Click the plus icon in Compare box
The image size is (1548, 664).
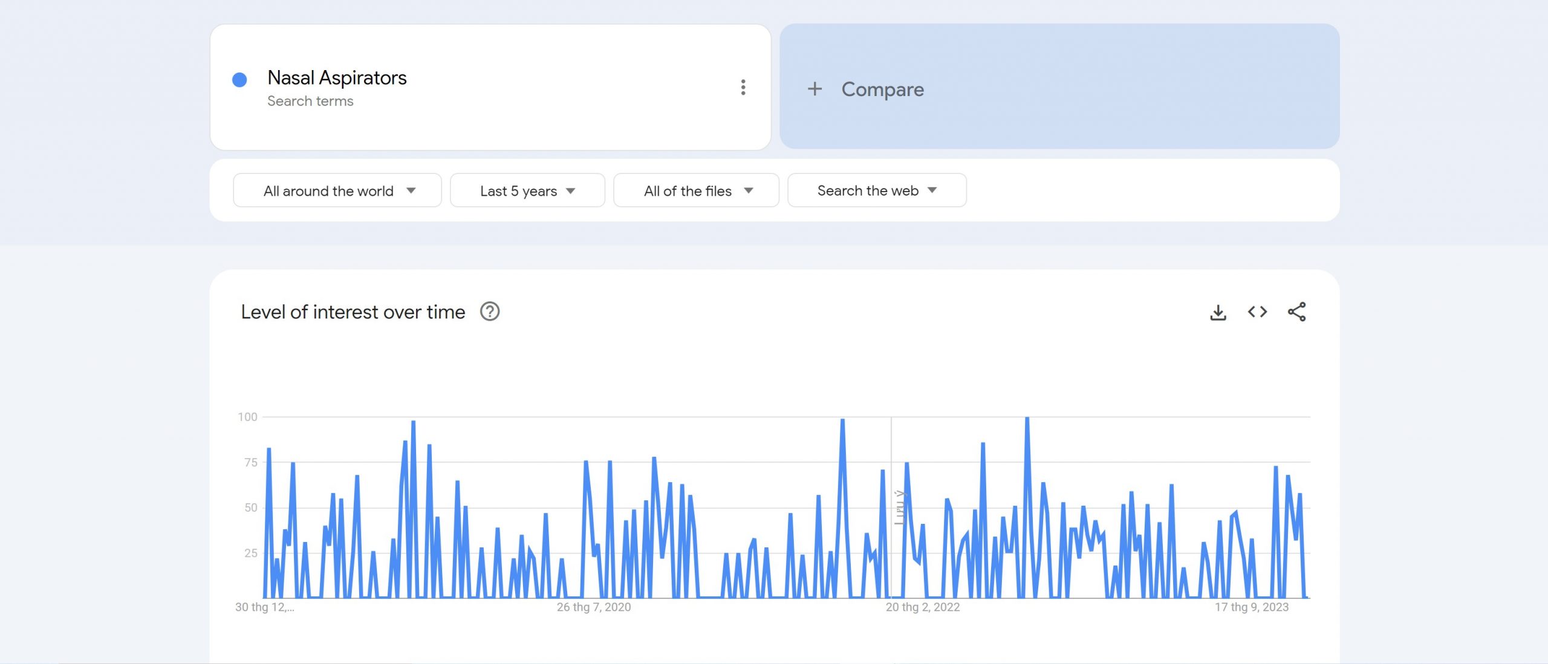click(815, 89)
